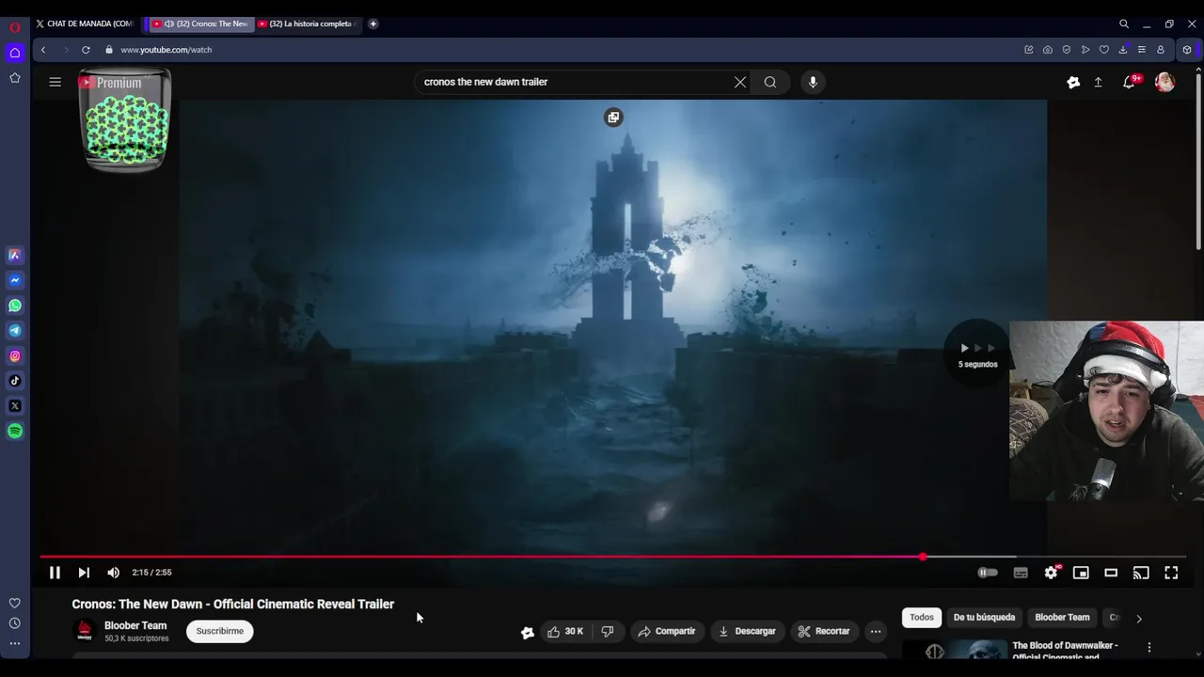Open the Bloober Team channel avatar
Image resolution: width=1204 pixels, height=677 pixels.
pos(85,631)
